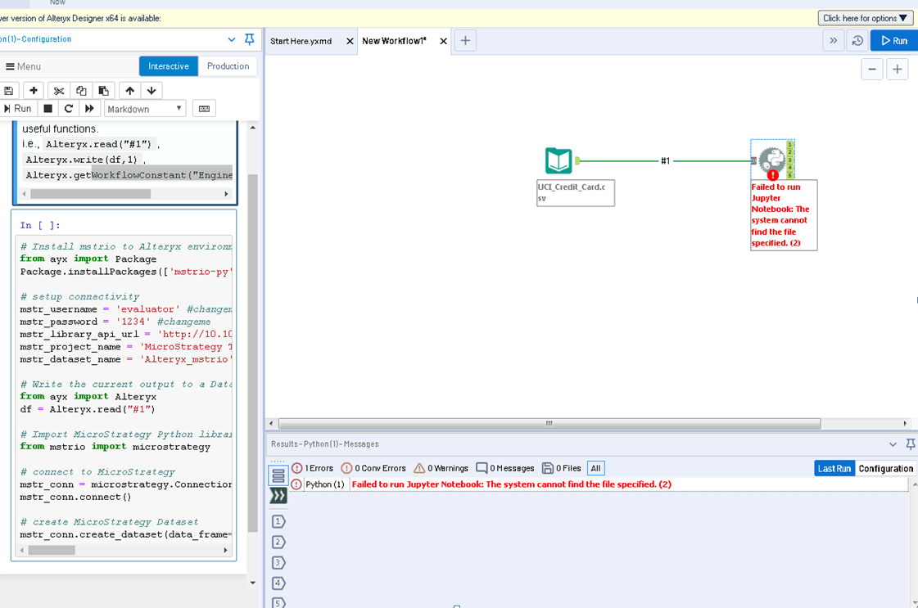The width and height of the screenshot is (918, 608).
Task: Open the keyboard shortcuts icon
Action: (x=202, y=108)
